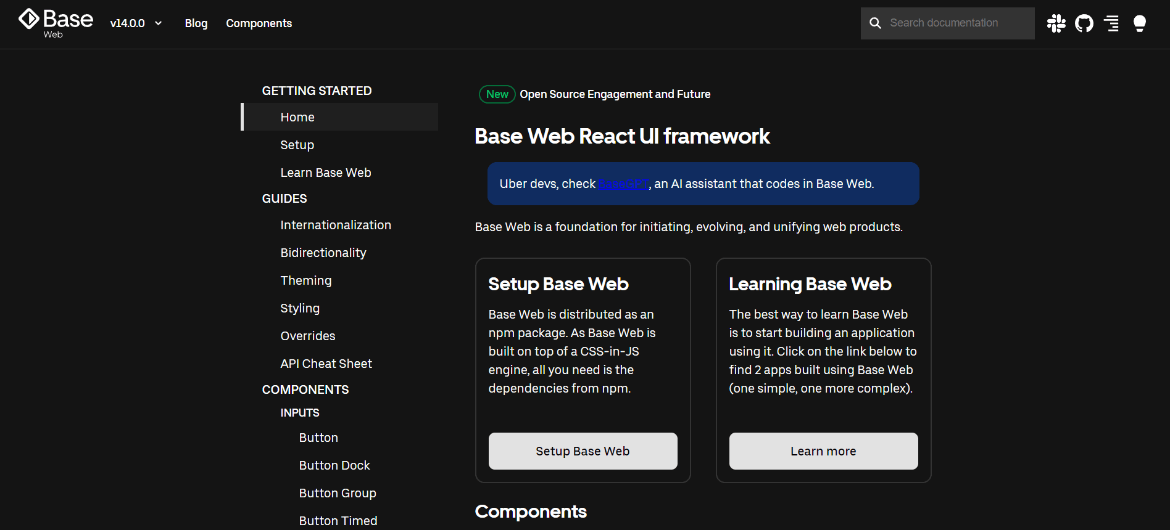Click the Setup Base Web button
The height and width of the screenshot is (530, 1170).
(583, 451)
